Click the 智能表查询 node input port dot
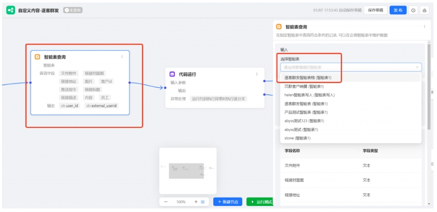Image resolution: width=437 pixels, height=212 pixels. pyautogui.click(x=31, y=83)
